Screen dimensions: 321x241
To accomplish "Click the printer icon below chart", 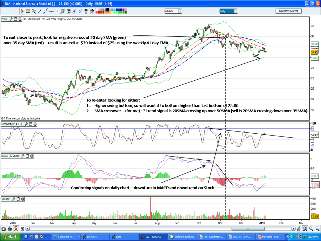I will 10,229.
